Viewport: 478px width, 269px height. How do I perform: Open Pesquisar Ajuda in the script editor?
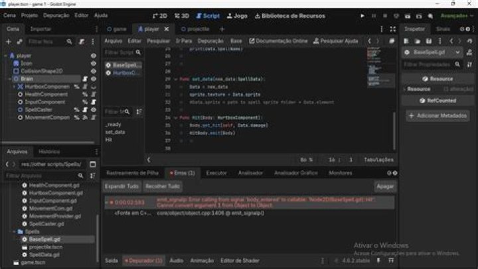[x=335, y=41]
